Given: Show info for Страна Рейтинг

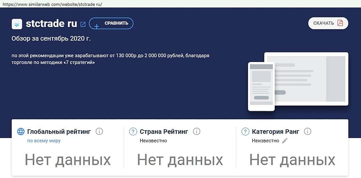Looking at the screenshot, I should coord(196,132).
